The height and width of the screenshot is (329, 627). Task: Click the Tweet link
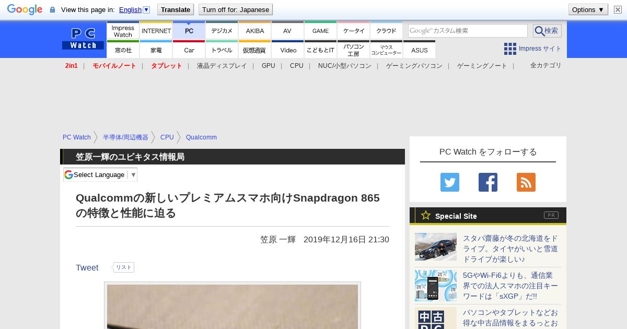tap(87, 267)
